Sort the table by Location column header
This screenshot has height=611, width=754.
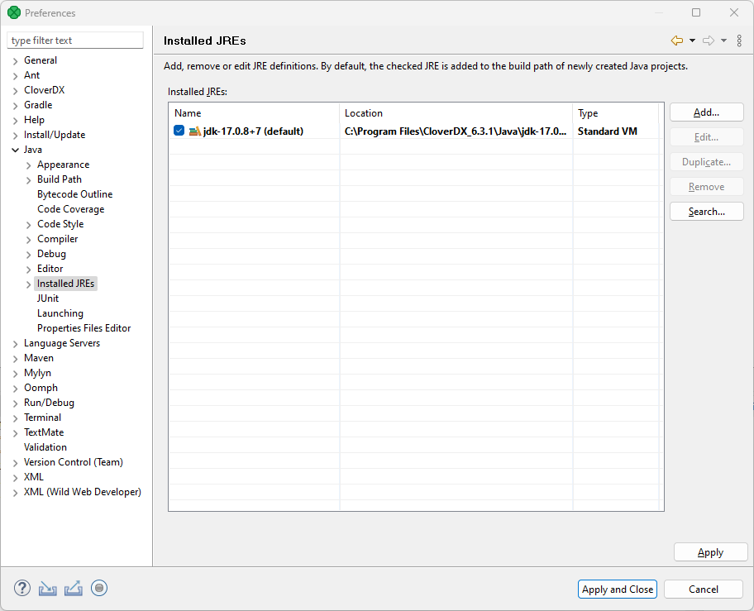455,113
